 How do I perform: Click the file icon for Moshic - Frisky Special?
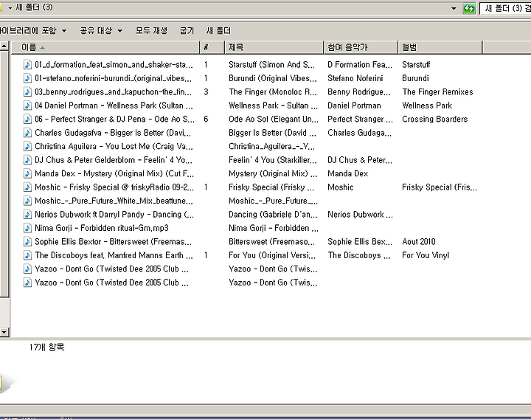(x=27, y=187)
